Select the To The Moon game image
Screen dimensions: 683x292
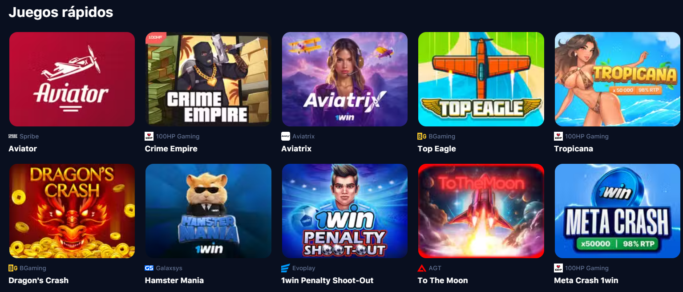[481, 211]
